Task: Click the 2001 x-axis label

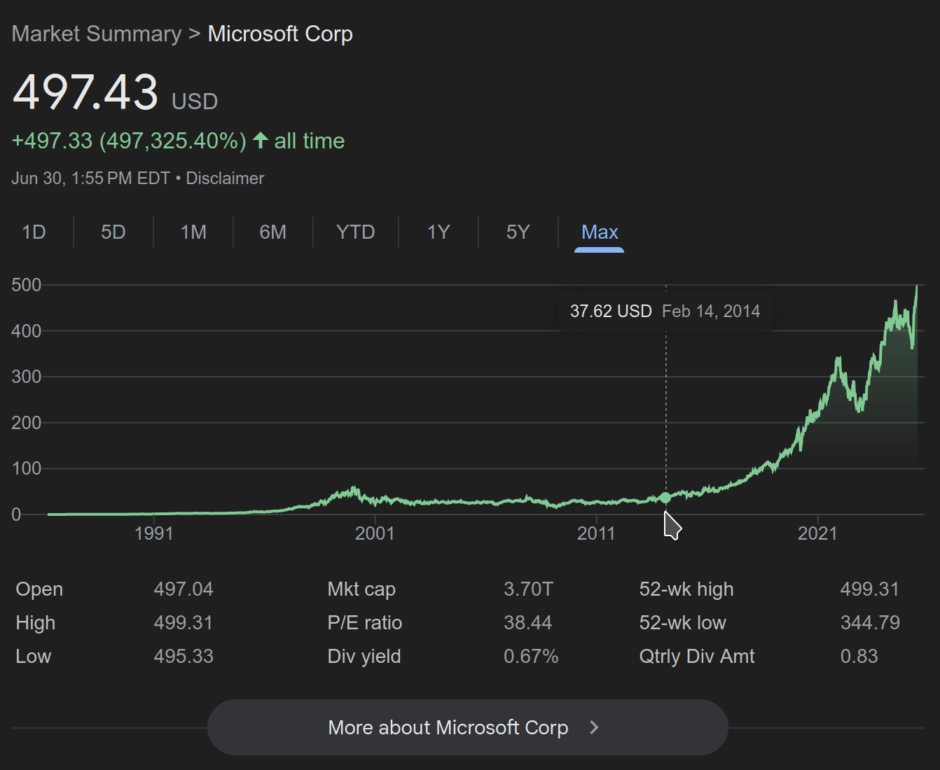Action: [375, 533]
